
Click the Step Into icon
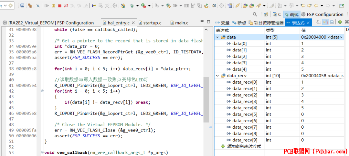pyautogui.click(x=73, y=6)
